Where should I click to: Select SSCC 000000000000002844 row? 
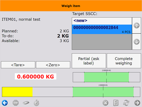pyautogui.click(x=102, y=29)
